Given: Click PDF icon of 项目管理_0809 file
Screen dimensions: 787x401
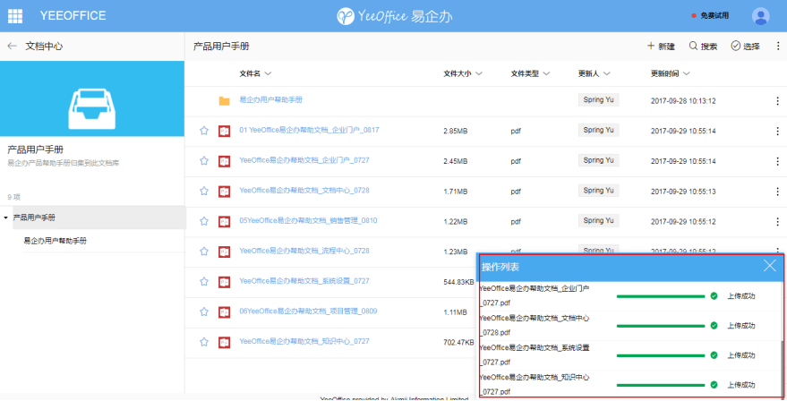Looking at the screenshot, I should click(x=225, y=312).
